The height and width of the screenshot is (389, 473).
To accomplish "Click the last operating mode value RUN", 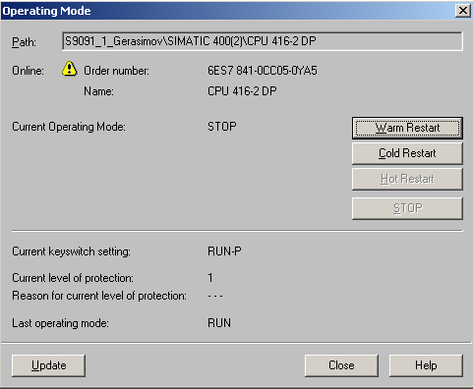I will (219, 323).
